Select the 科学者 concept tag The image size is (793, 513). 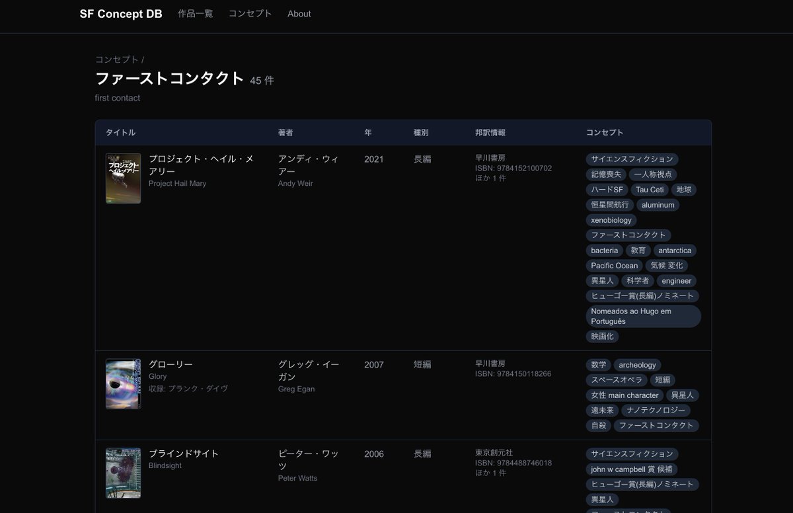(x=638, y=281)
